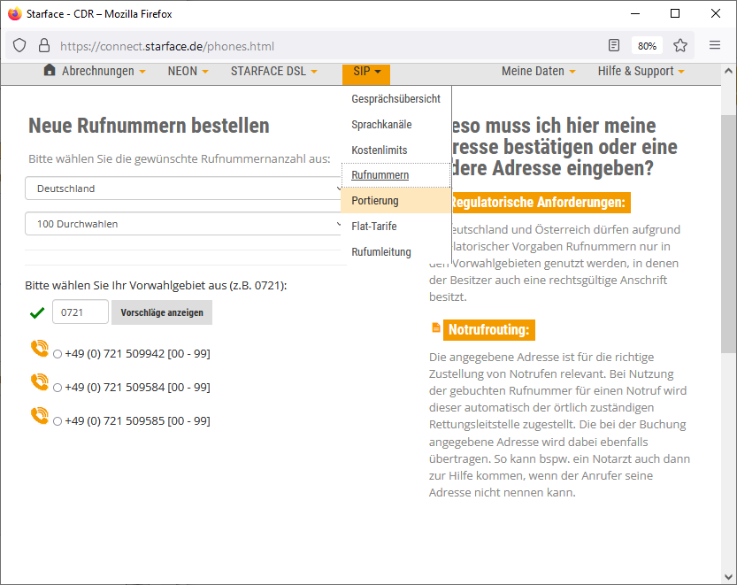The height and width of the screenshot is (585, 737).
Task: Click the Firefox shield tracking protection icon
Action: (x=19, y=45)
